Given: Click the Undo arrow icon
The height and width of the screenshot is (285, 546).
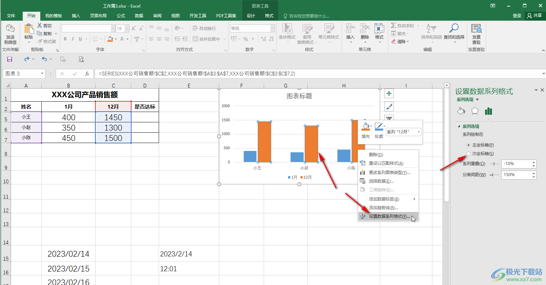Looking at the screenshot, I should [44, 59].
